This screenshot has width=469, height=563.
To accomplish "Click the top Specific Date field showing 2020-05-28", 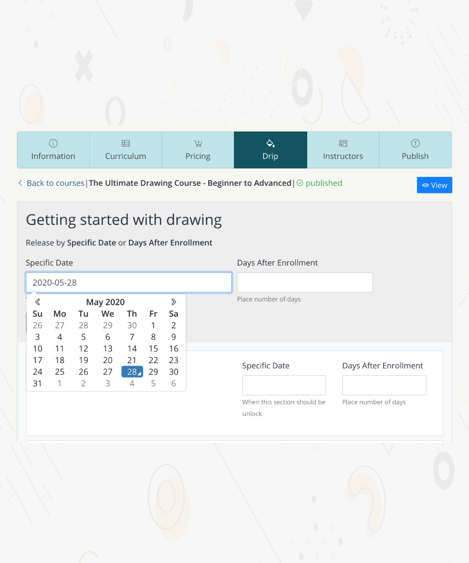I will tap(129, 282).
